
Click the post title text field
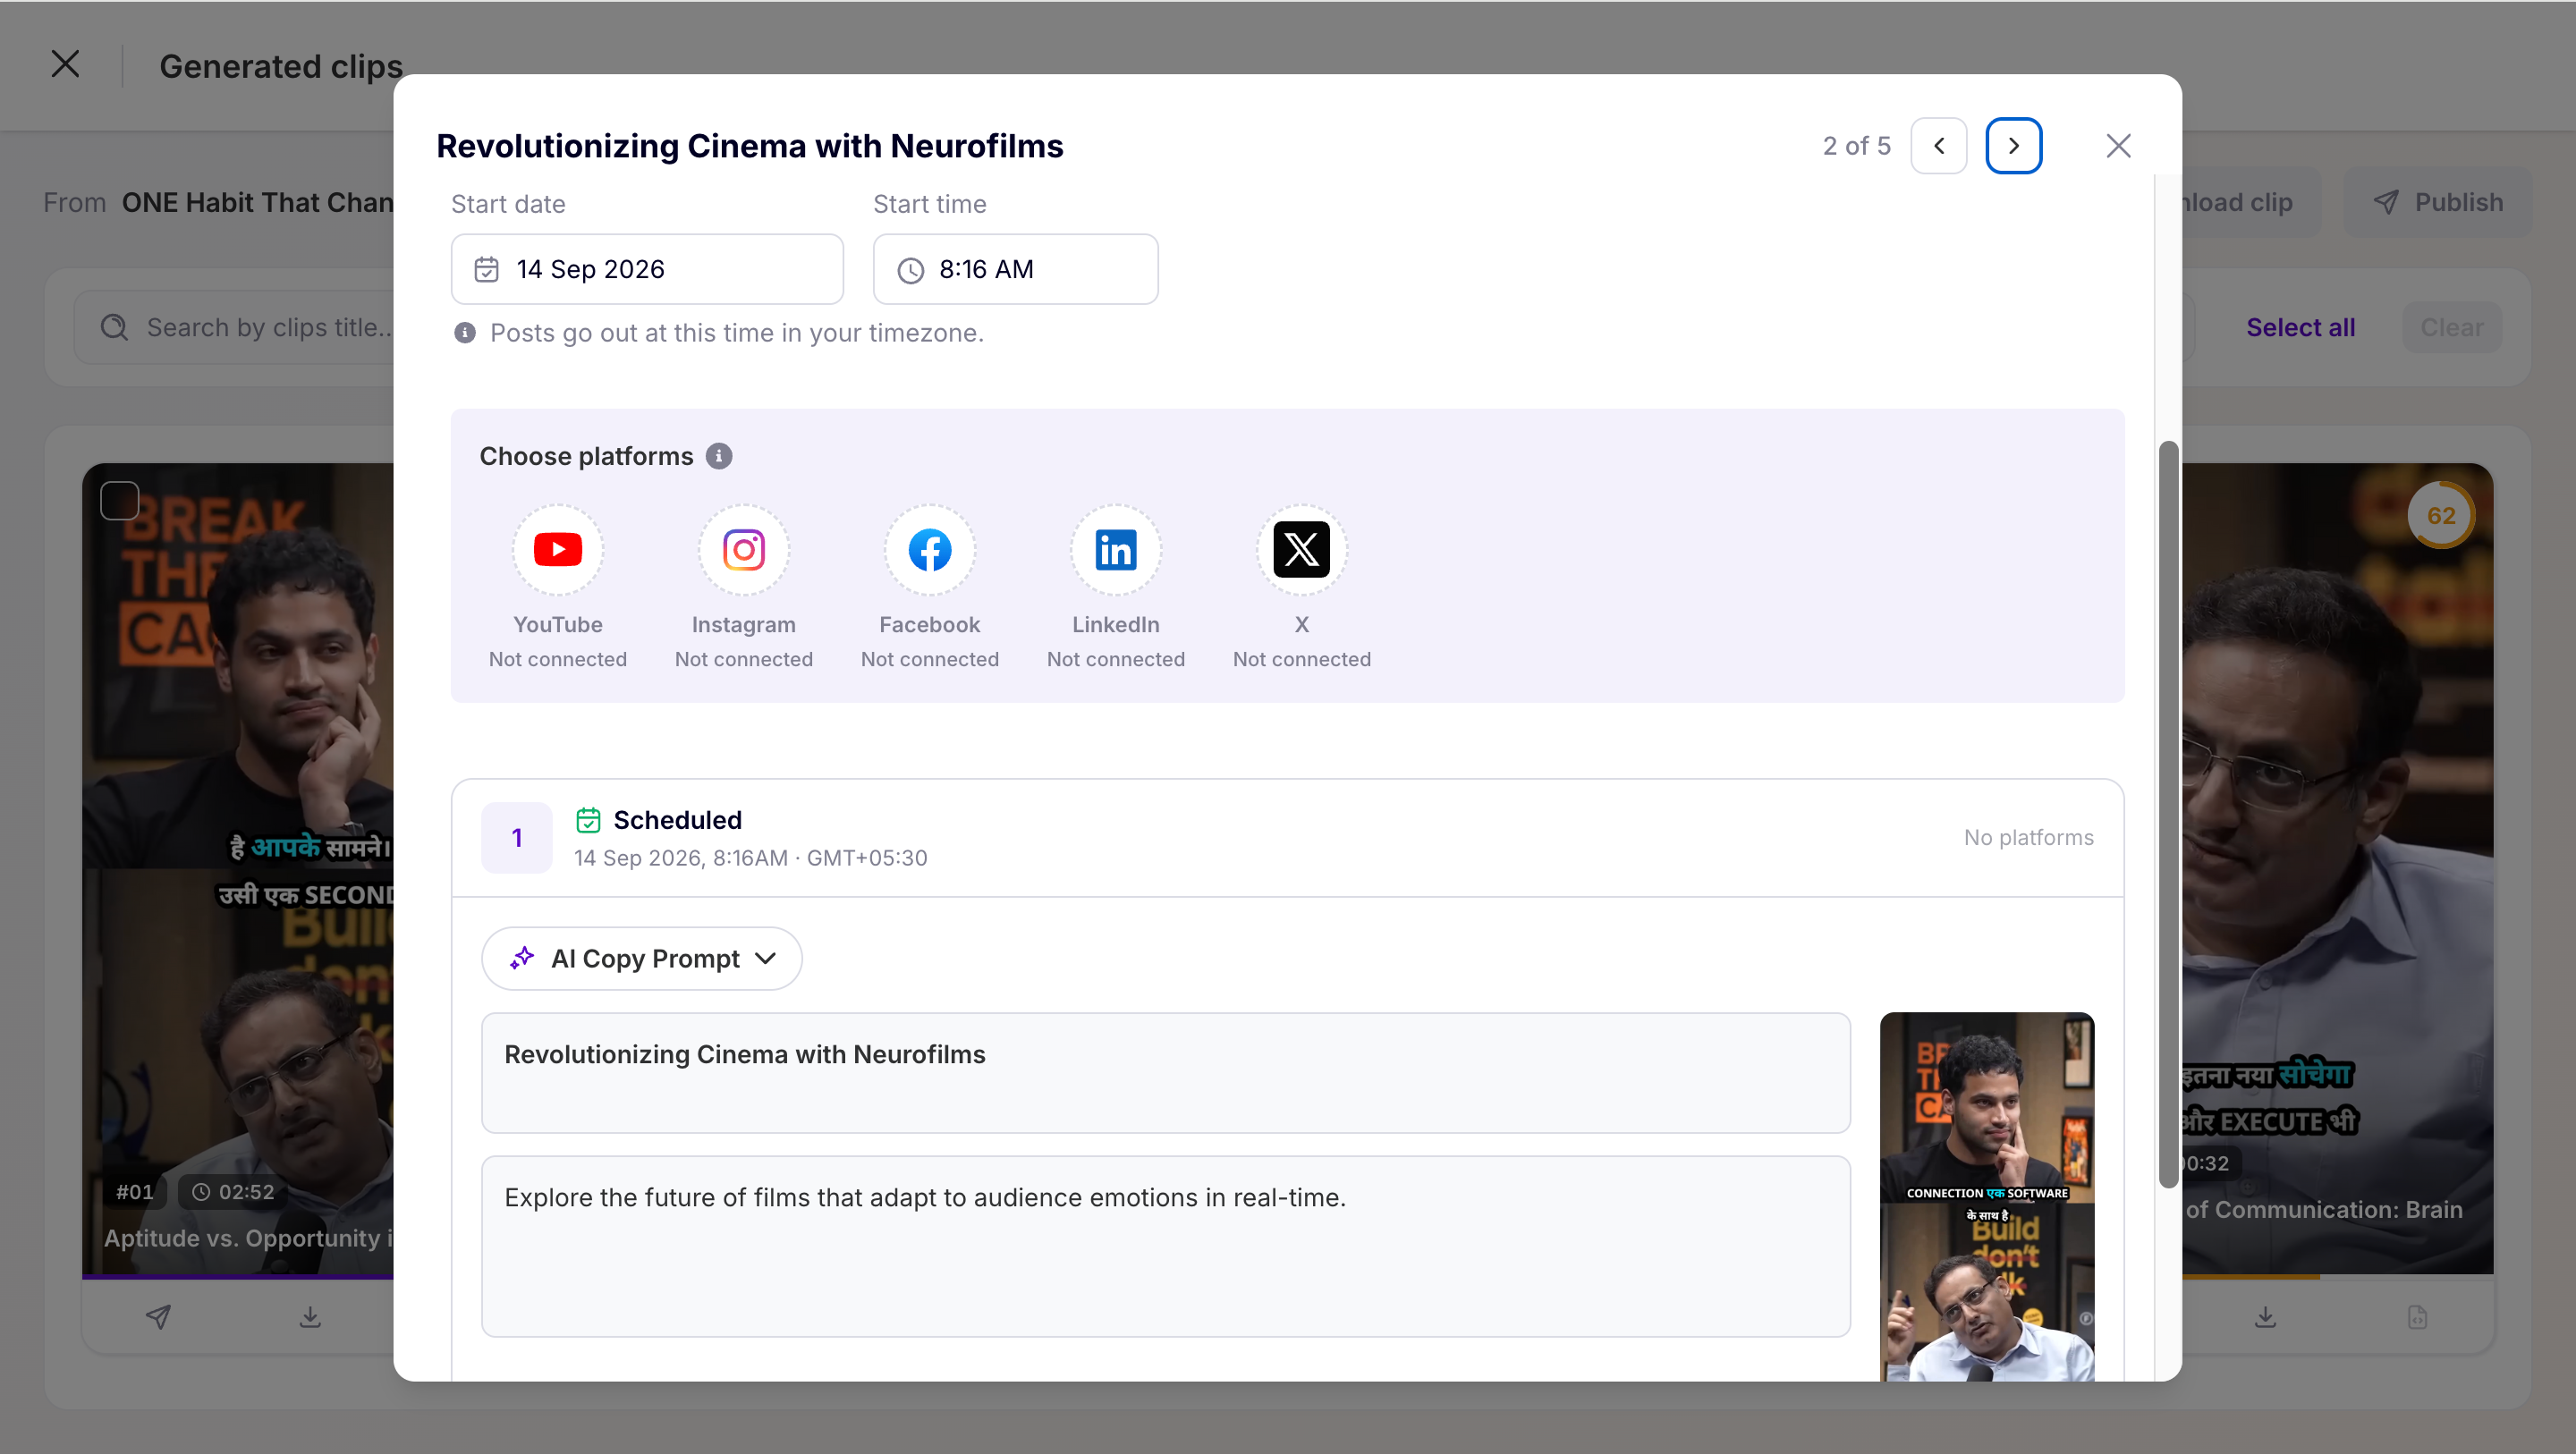[1165, 1073]
